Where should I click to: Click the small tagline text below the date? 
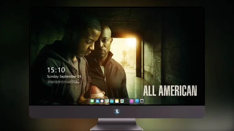pyautogui.click(x=63, y=82)
